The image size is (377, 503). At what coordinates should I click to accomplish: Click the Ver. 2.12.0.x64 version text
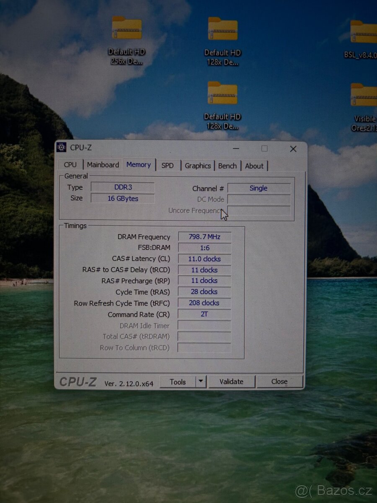(129, 383)
